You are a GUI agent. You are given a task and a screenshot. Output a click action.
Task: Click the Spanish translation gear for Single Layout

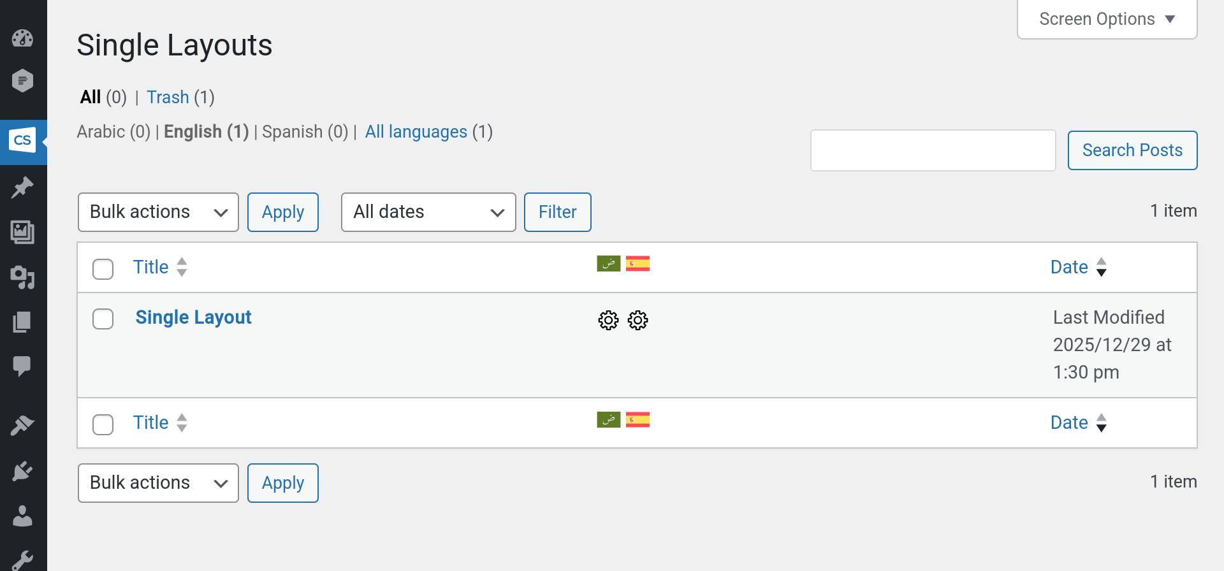pyautogui.click(x=637, y=320)
